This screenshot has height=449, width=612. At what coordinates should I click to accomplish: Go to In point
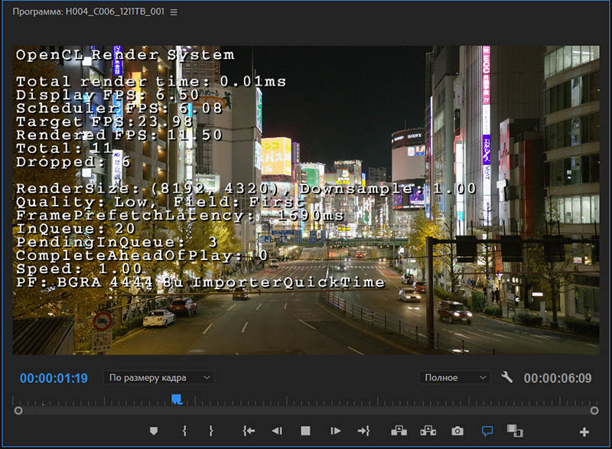(x=249, y=431)
